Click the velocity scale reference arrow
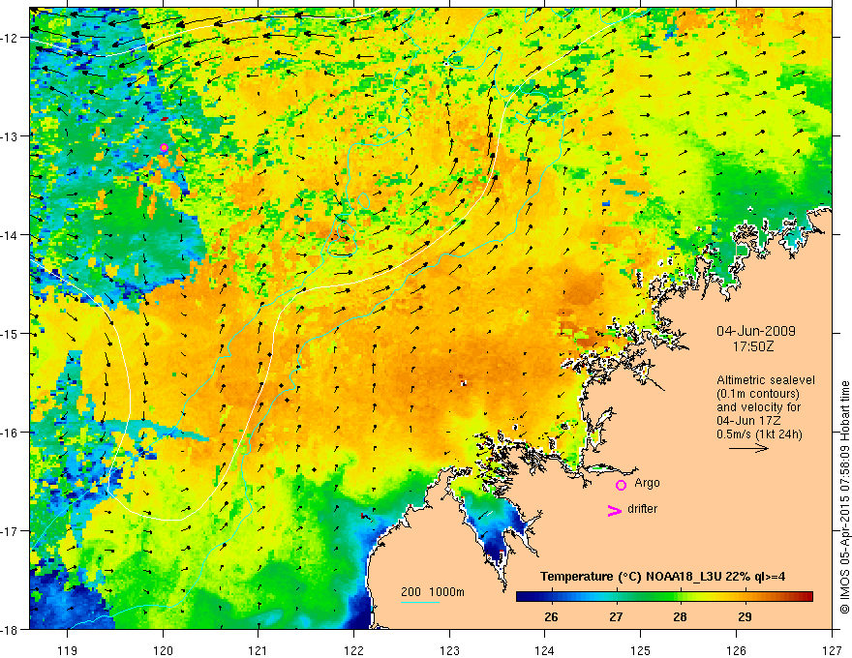 [x=748, y=448]
